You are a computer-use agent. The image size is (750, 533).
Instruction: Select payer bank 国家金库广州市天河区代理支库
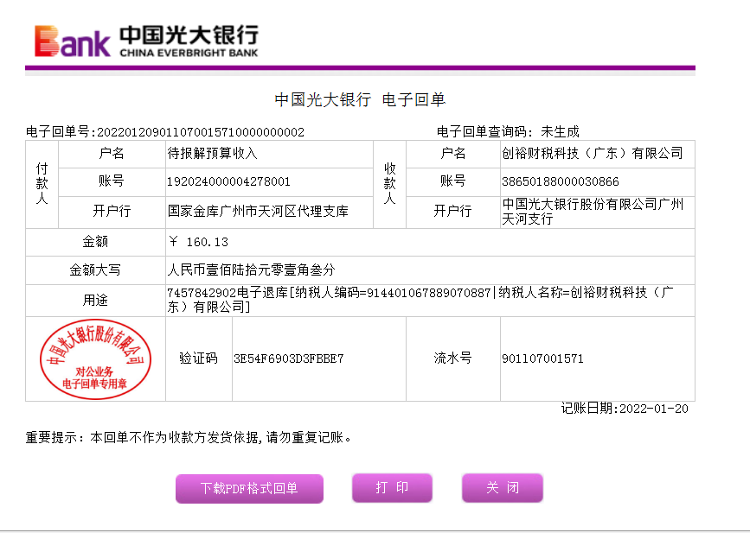(x=258, y=211)
